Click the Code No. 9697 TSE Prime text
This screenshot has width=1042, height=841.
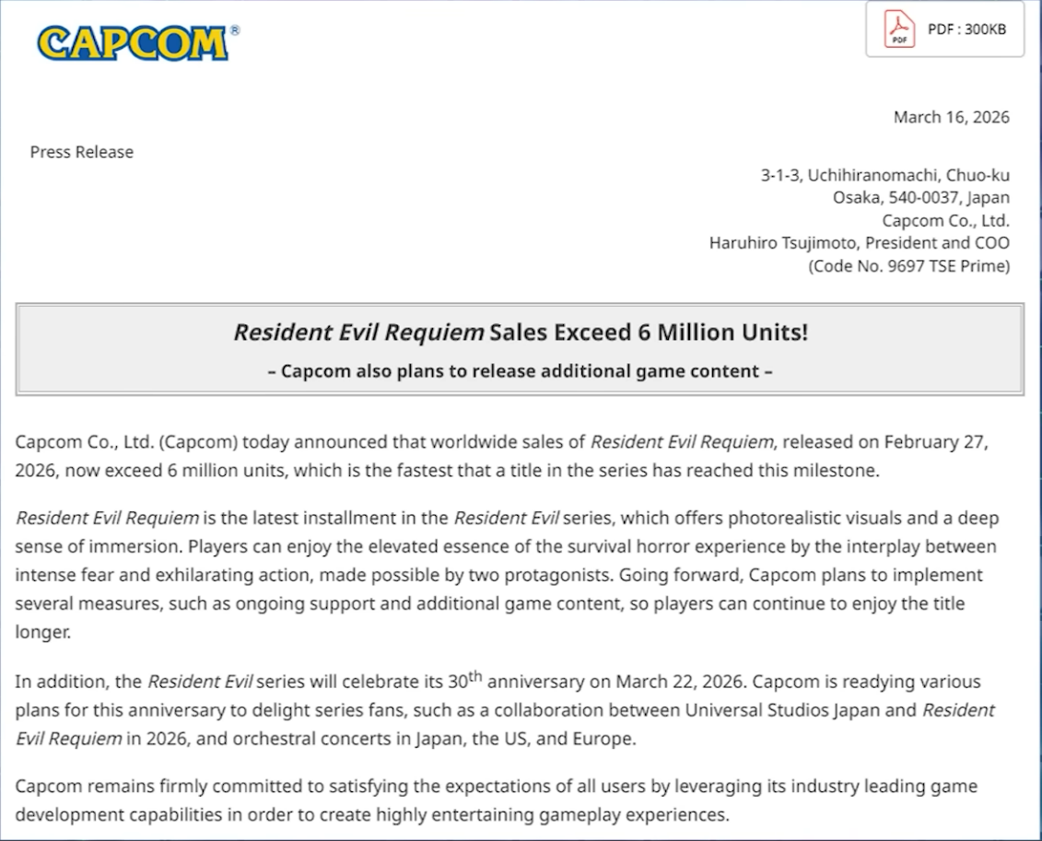pos(908,266)
